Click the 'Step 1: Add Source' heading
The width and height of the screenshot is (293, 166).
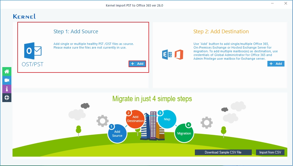76,31
